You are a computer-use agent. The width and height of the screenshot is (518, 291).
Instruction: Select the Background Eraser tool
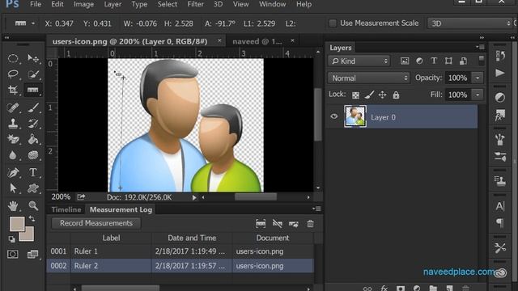[13, 139]
